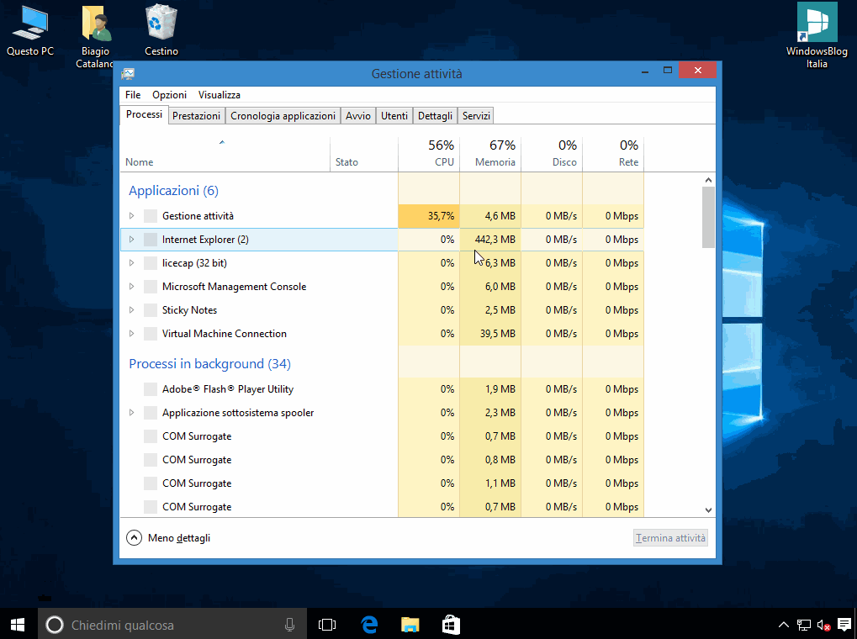
Task: Open File Explorer from the taskbar
Action: coord(410,624)
